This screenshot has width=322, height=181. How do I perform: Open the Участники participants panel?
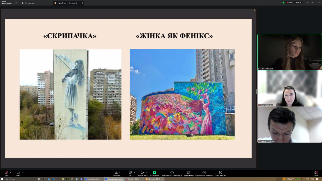(116, 173)
